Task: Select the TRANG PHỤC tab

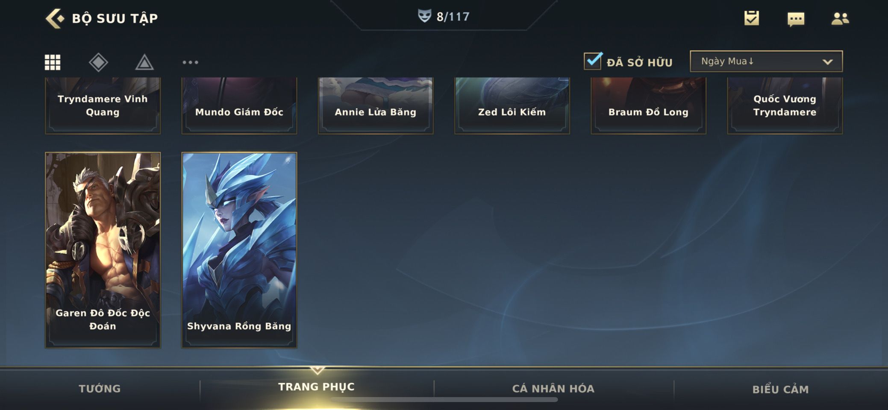Action: (x=316, y=387)
